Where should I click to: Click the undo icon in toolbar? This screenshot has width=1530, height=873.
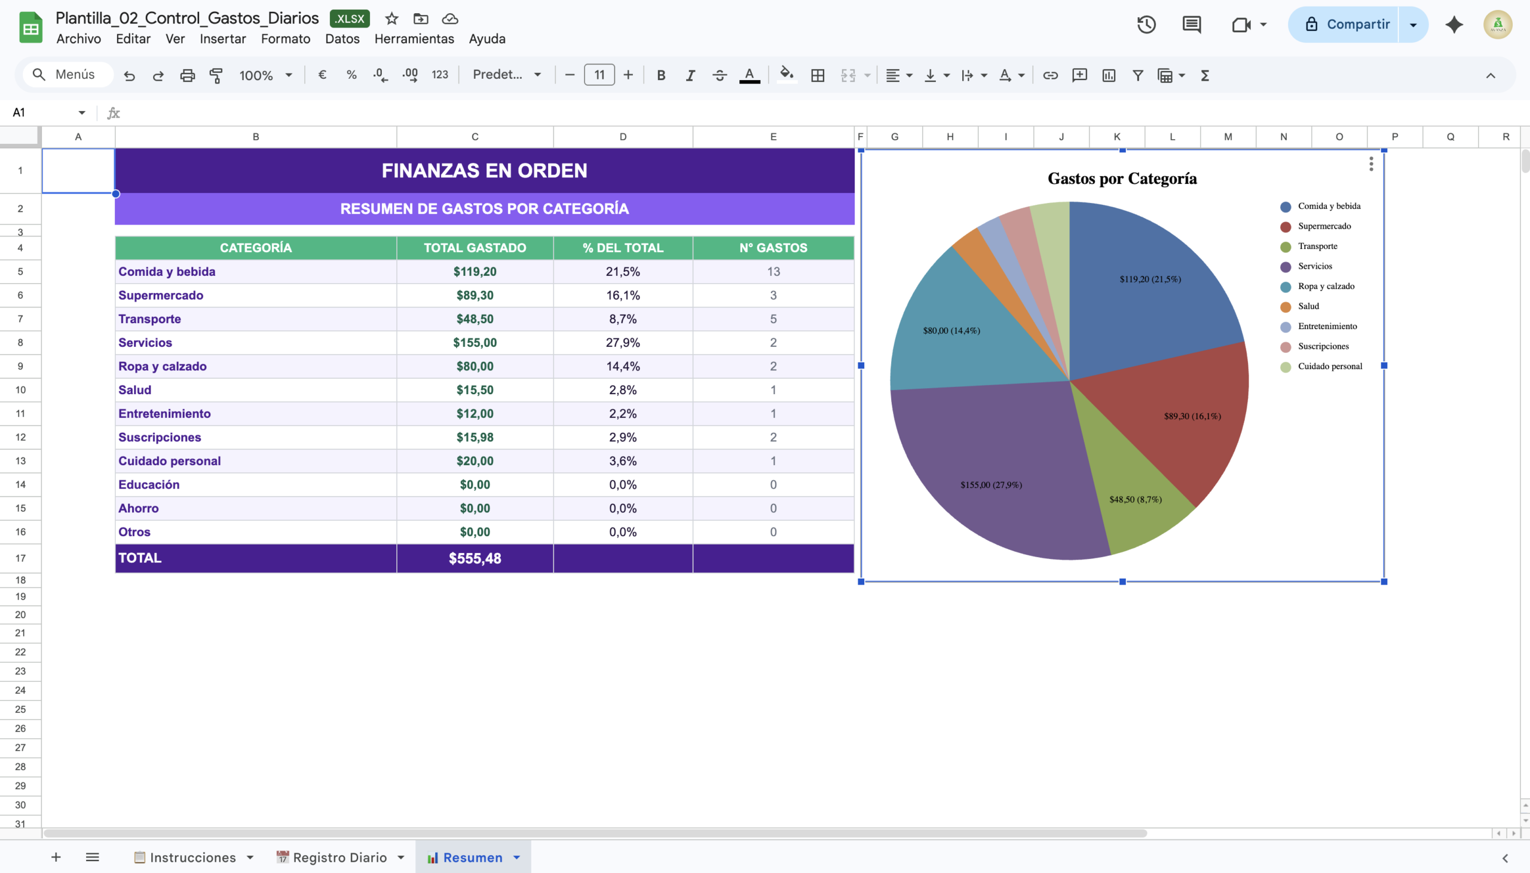pos(129,76)
